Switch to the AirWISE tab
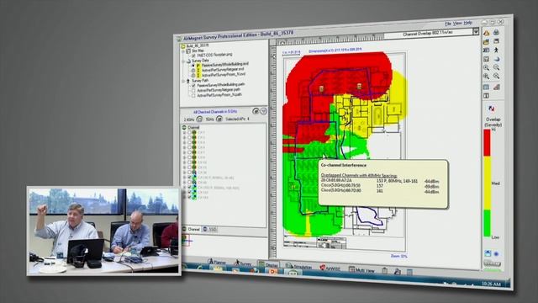Image resolution: width=538 pixels, height=303 pixels. 330,268
